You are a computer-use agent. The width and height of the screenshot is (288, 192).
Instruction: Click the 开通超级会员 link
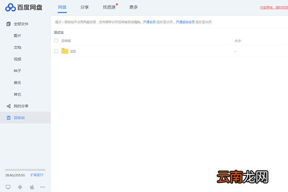(185, 22)
